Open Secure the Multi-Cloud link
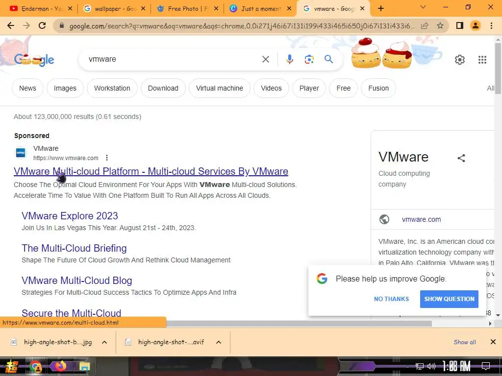 tap(72, 313)
